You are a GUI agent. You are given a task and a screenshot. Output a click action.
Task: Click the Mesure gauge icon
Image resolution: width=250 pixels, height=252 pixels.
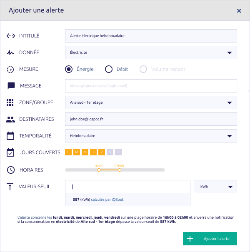[x=10, y=70]
